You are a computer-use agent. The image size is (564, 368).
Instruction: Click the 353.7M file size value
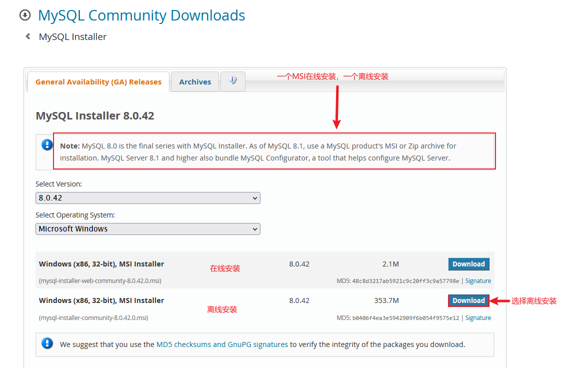click(386, 300)
